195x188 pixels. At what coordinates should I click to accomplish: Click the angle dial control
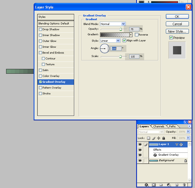[x=105, y=49]
